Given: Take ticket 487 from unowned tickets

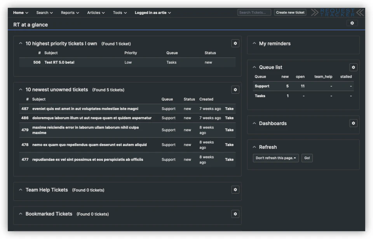Looking at the screenshot, I should point(229,108).
